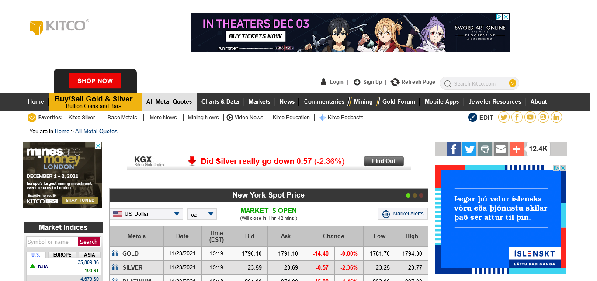The width and height of the screenshot is (597, 281).
Task: Select the green dot in Spot Price header
Action: (408, 195)
